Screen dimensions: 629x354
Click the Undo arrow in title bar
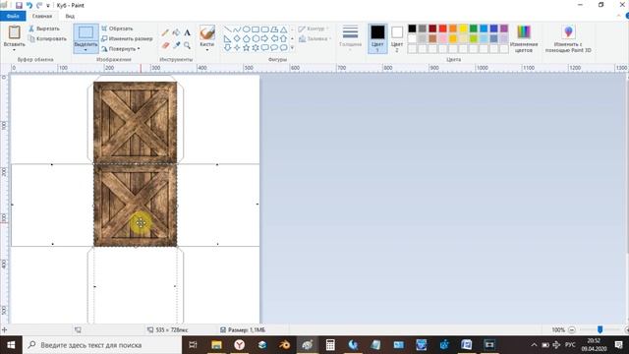pyautogui.click(x=29, y=6)
